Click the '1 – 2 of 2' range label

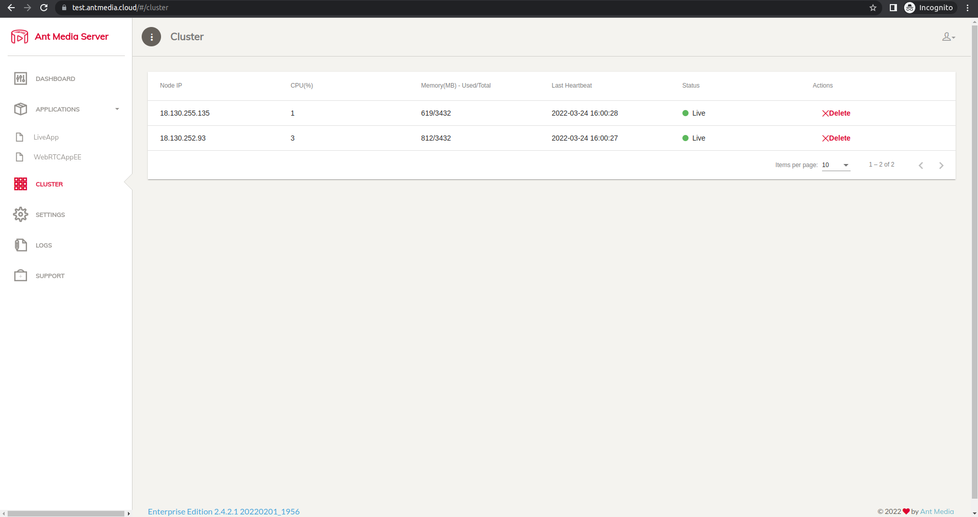click(x=881, y=165)
